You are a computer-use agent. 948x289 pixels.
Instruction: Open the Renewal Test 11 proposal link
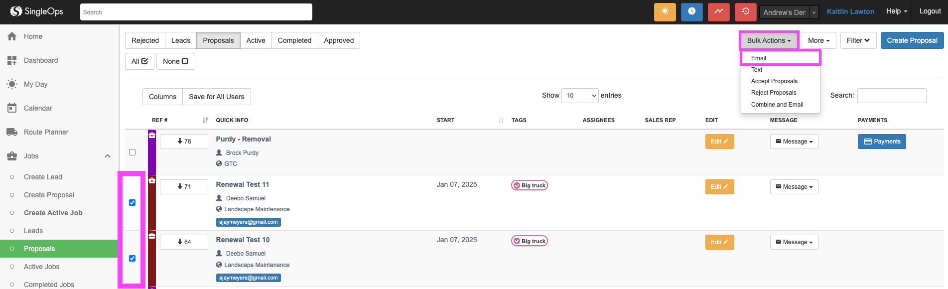[x=243, y=184]
